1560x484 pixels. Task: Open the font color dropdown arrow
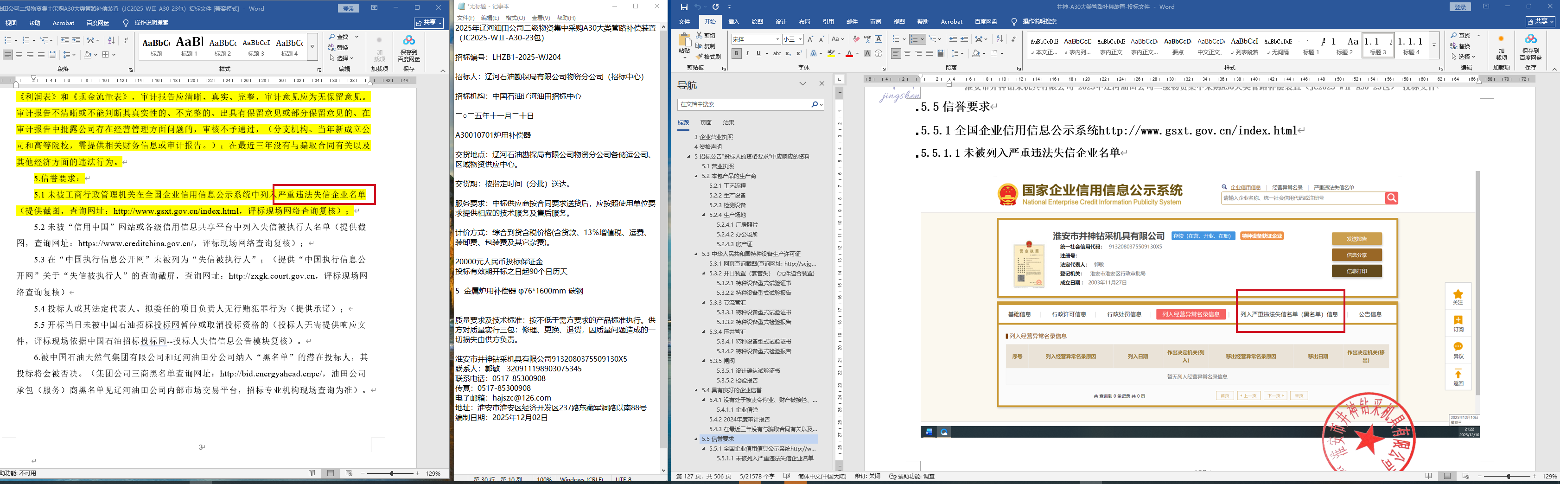coord(858,54)
